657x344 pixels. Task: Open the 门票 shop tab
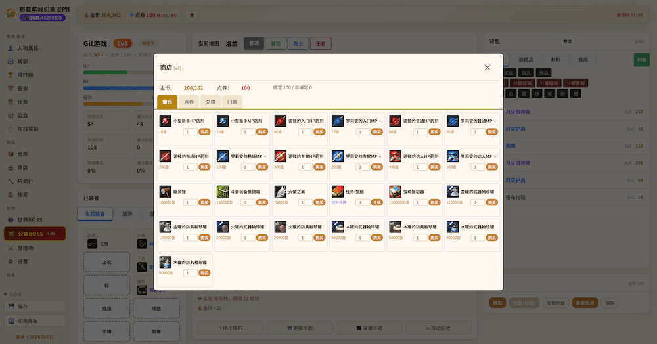click(232, 102)
